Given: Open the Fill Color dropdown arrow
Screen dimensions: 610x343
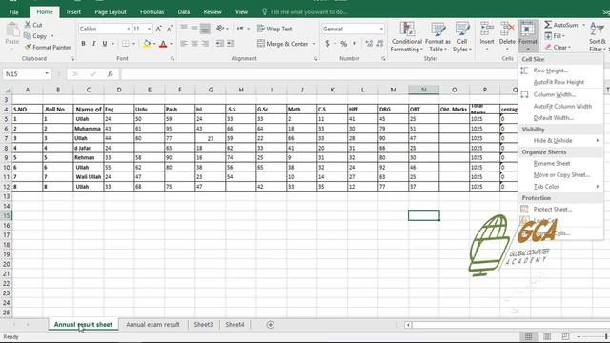Looking at the screenshot, I should pyautogui.click(x=154, y=44).
